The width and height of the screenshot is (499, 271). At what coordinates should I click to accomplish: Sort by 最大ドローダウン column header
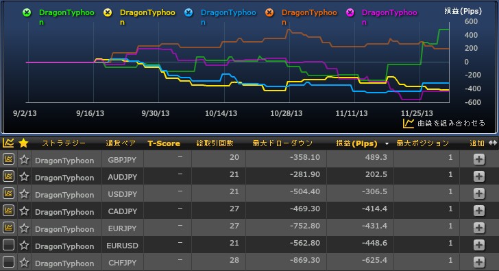pos(282,143)
